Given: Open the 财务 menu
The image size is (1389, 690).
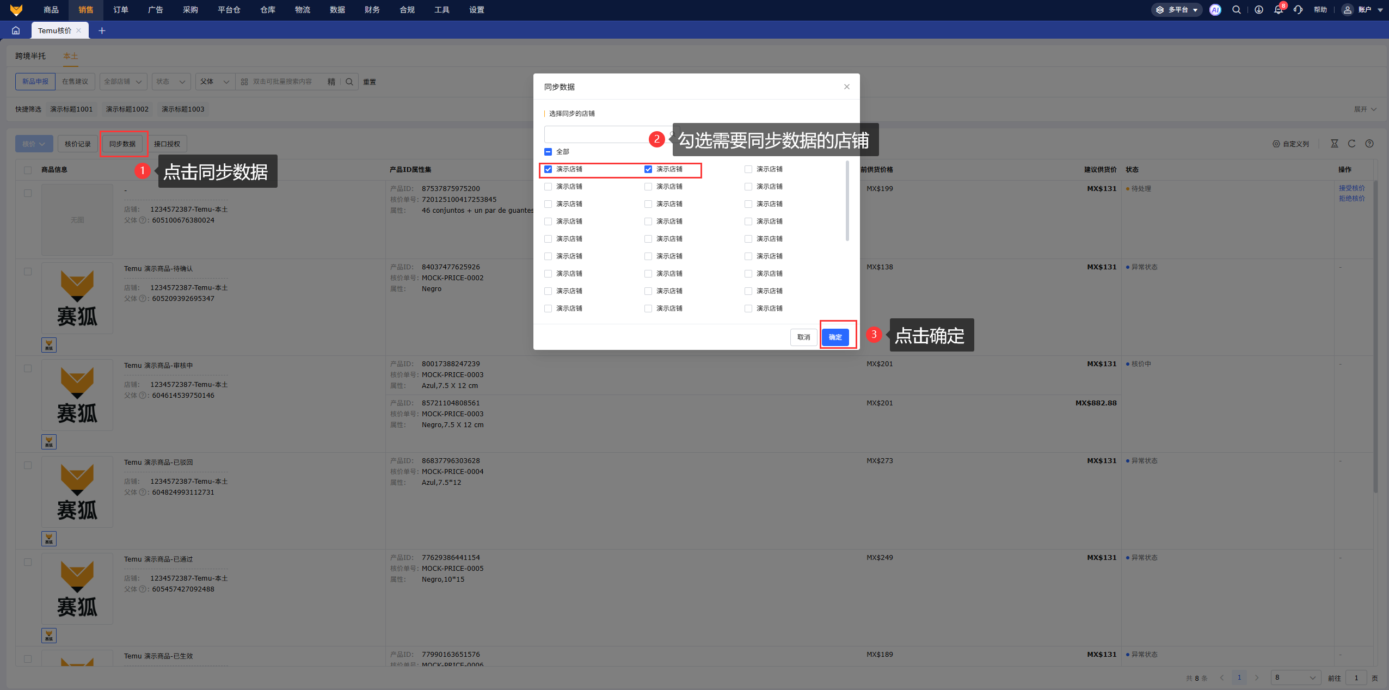Looking at the screenshot, I should 372,10.
